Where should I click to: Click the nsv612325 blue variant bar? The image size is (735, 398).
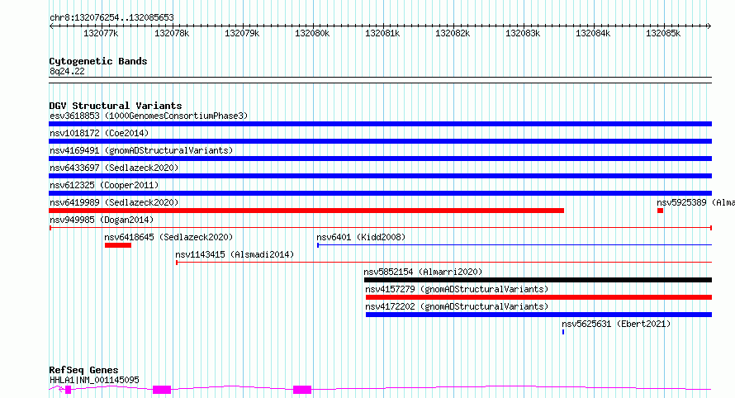[x=380, y=193]
